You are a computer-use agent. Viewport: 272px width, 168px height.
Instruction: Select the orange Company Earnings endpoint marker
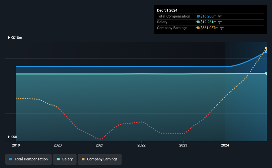coord(266,48)
